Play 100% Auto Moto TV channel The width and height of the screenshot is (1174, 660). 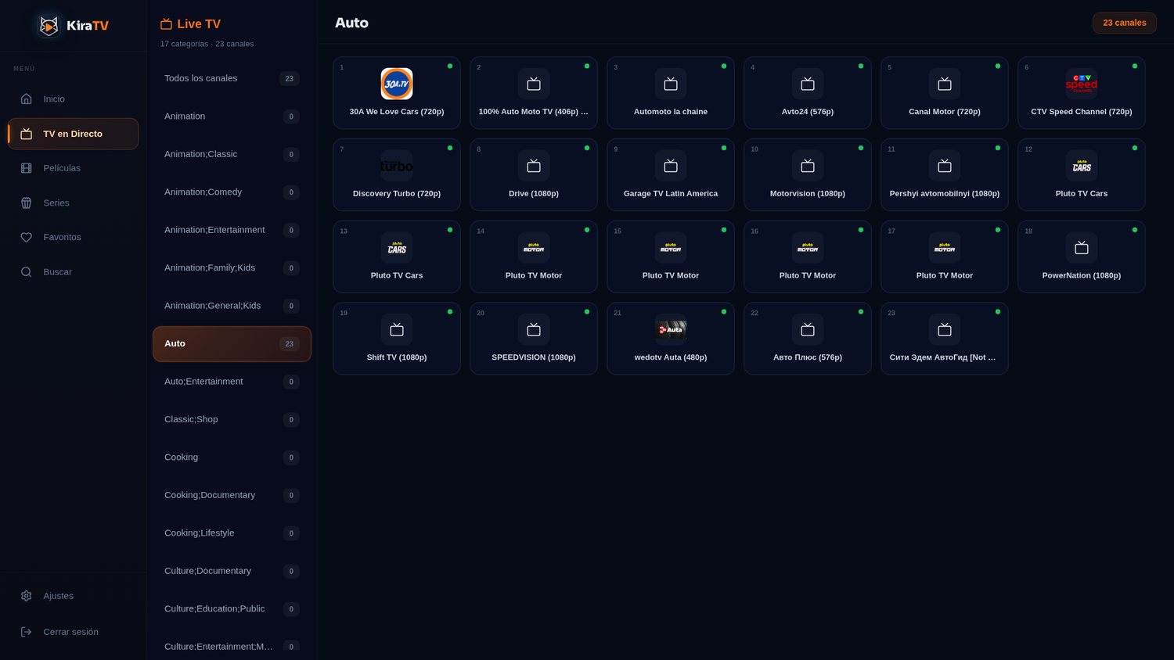click(534, 93)
